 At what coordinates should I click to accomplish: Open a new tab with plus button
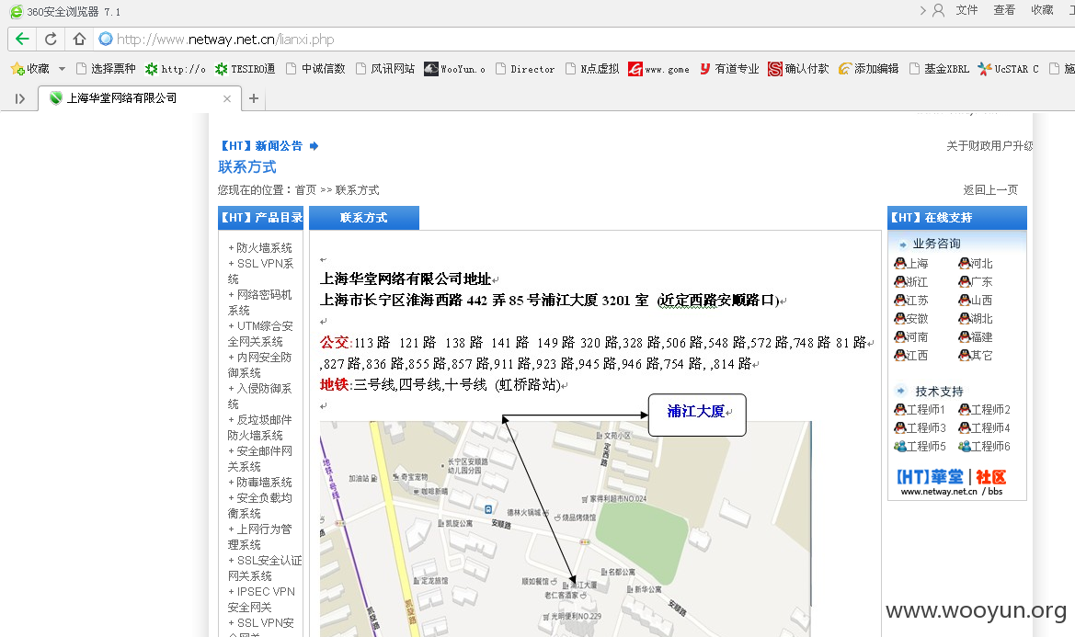point(254,98)
